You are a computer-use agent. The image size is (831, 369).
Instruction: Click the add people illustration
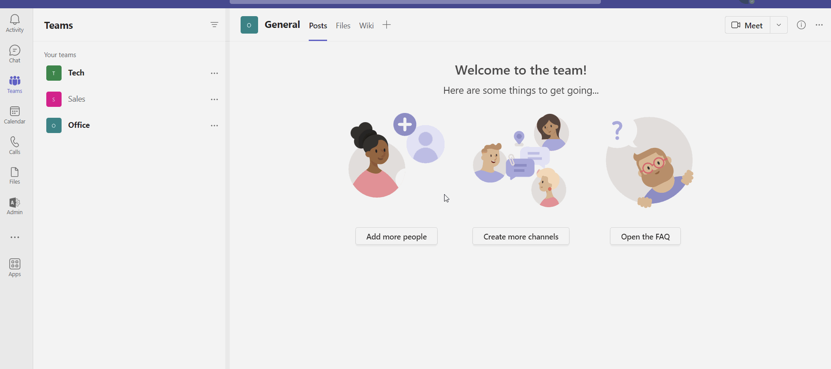point(397,156)
